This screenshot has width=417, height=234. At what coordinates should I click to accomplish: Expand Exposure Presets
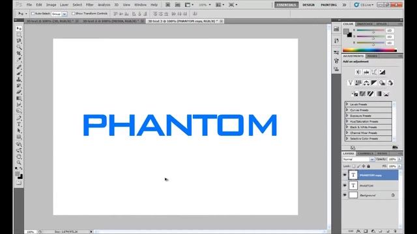[347, 116]
